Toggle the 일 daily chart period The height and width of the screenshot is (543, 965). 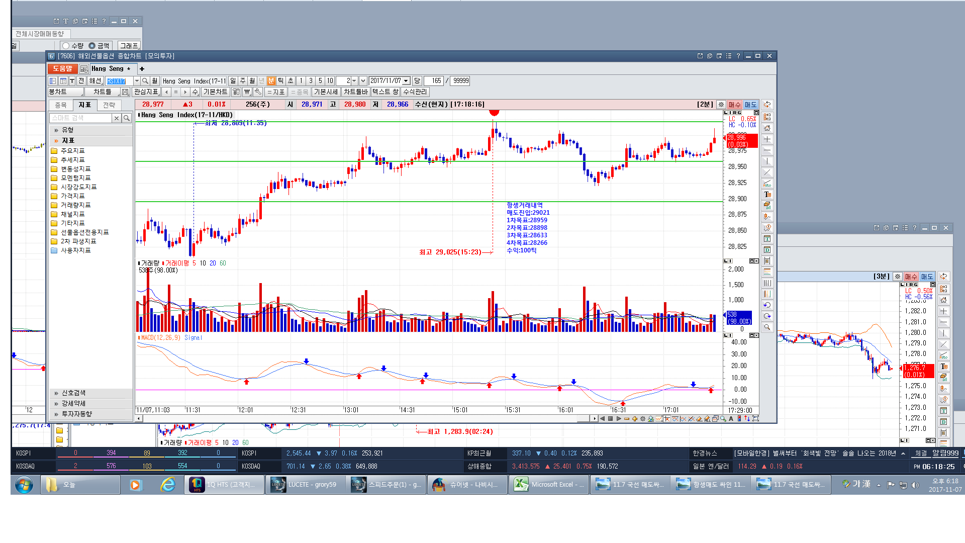click(x=233, y=81)
